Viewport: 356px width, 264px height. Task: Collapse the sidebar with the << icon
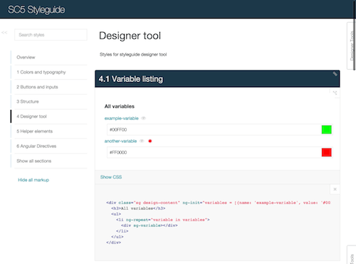[x=4, y=33]
